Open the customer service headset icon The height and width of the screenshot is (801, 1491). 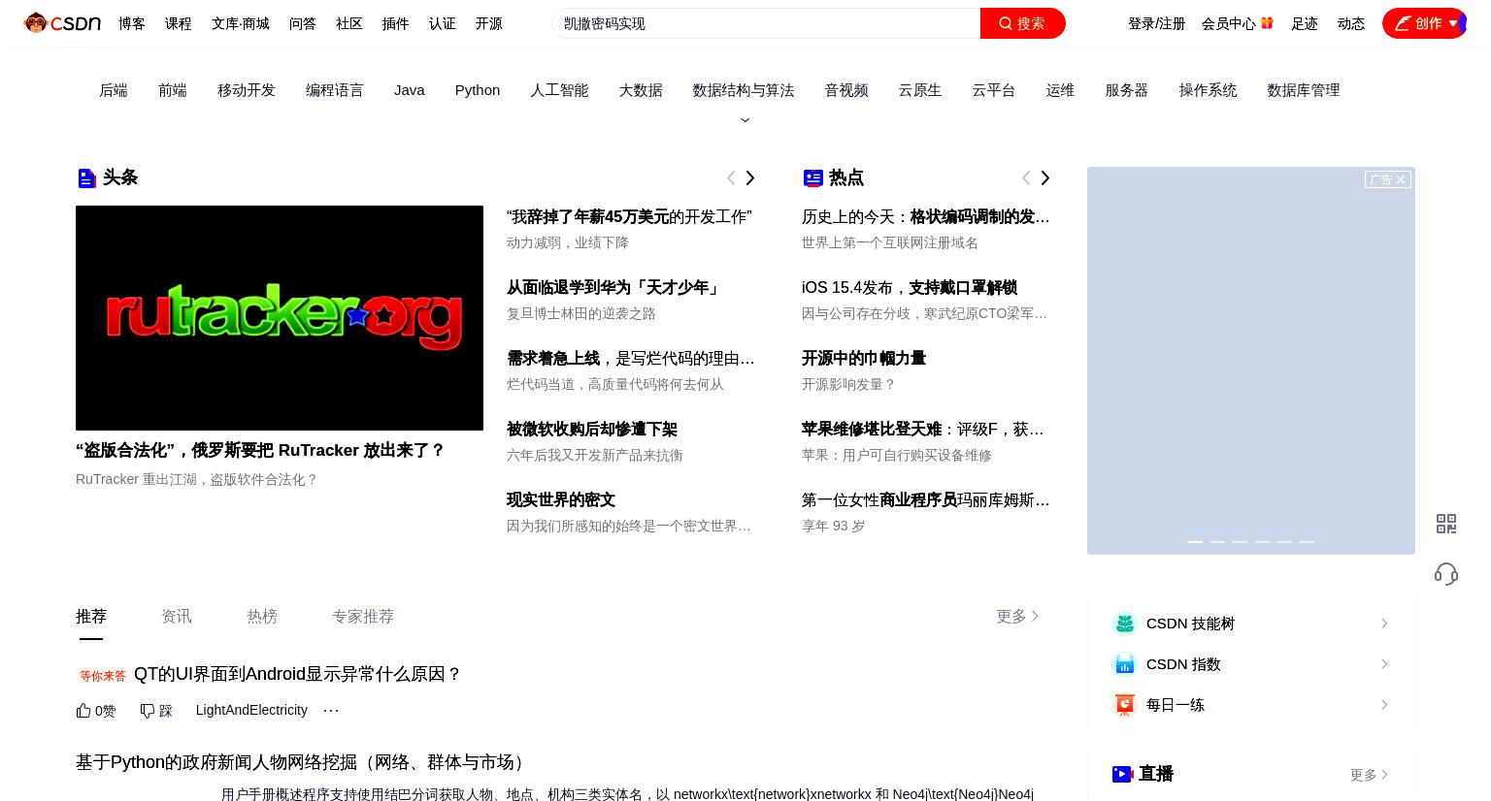[1446, 574]
